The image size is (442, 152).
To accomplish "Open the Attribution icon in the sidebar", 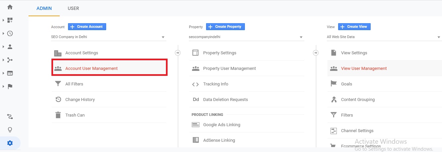I will click(x=10, y=117).
